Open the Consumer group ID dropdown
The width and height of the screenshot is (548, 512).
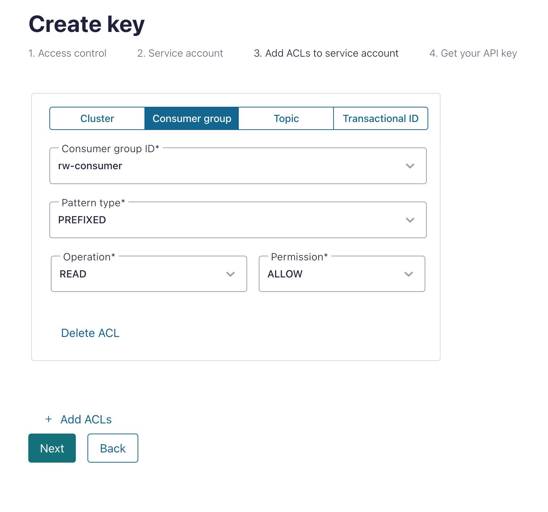(238, 166)
